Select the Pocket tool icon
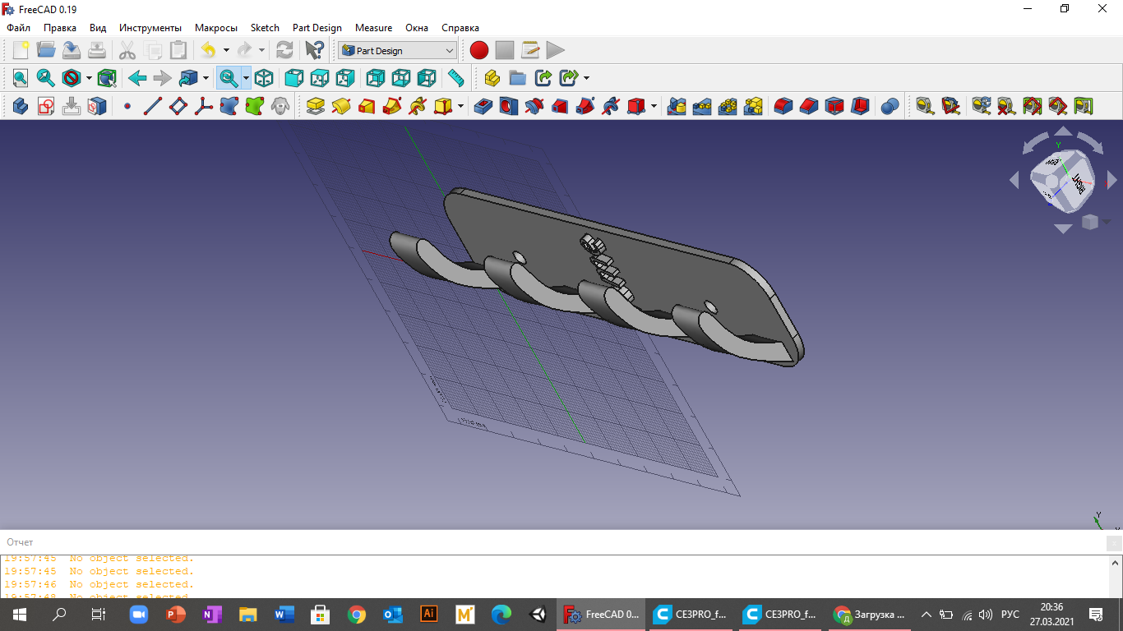The width and height of the screenshot is (1123, 631). pos(483,106)
